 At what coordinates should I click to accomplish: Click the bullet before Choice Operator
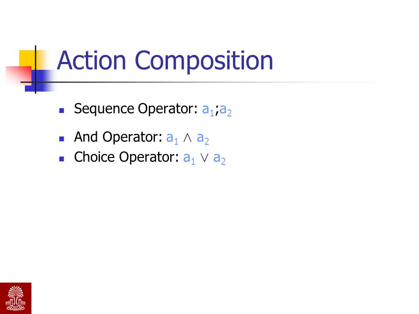tap(62, 159)
